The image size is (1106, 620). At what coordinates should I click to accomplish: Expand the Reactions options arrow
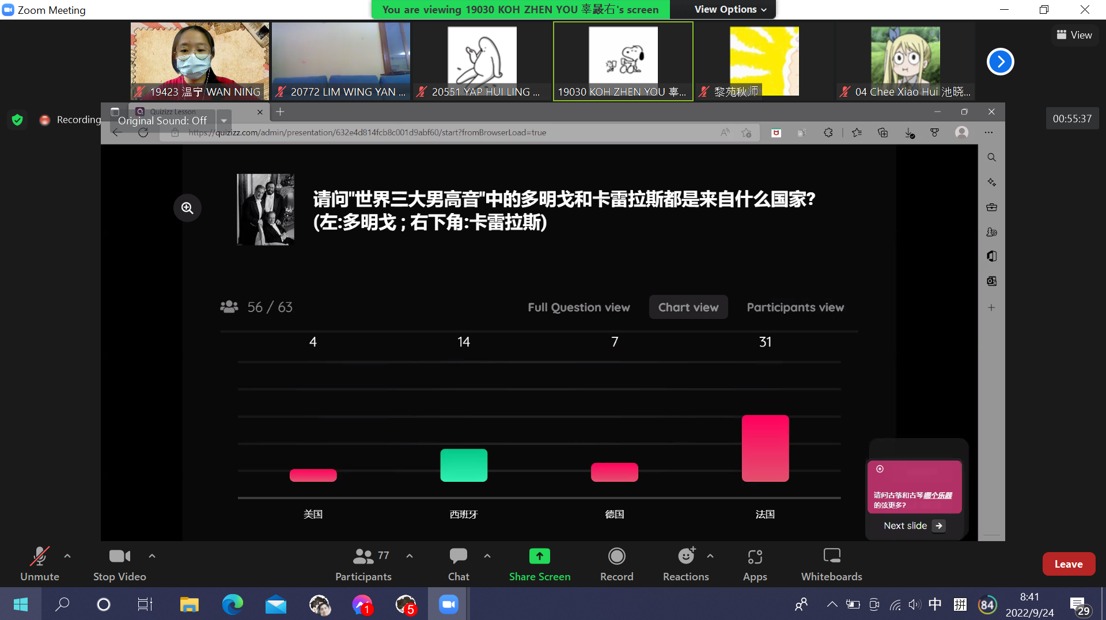pyautogui.click(x=710, y=556)
